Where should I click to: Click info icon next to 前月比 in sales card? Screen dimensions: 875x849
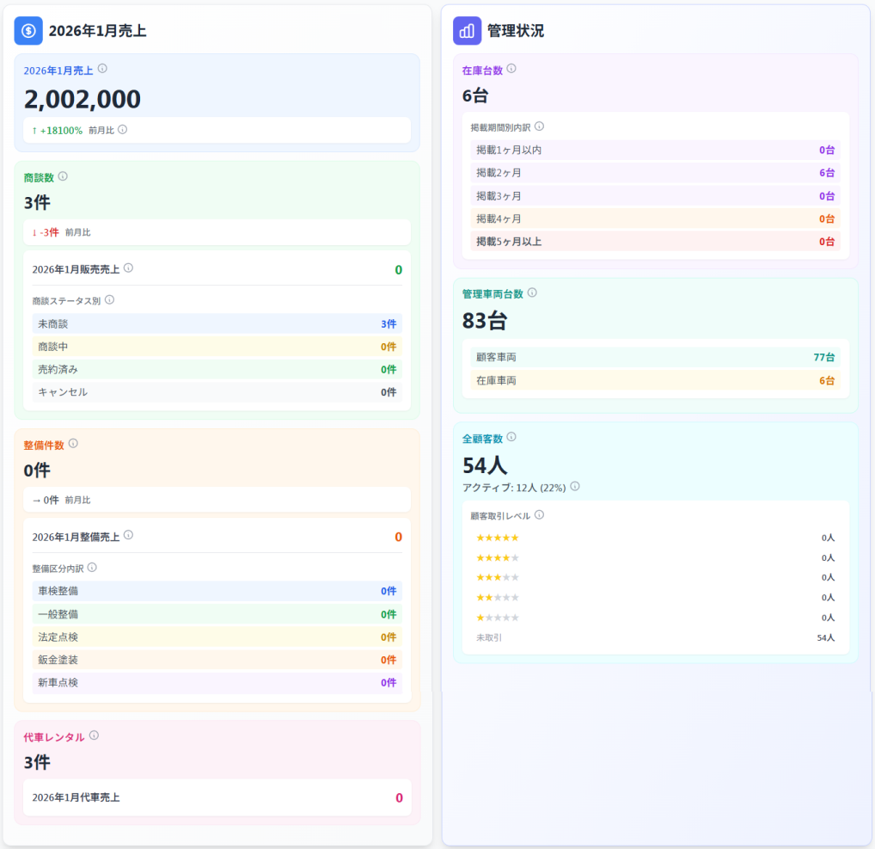pos(122,130)
